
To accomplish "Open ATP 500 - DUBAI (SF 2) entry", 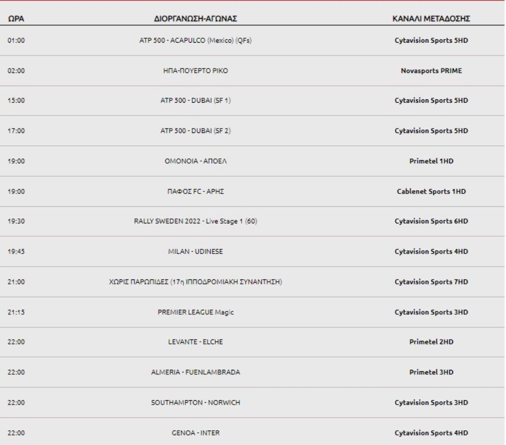I will pos(196,131).
